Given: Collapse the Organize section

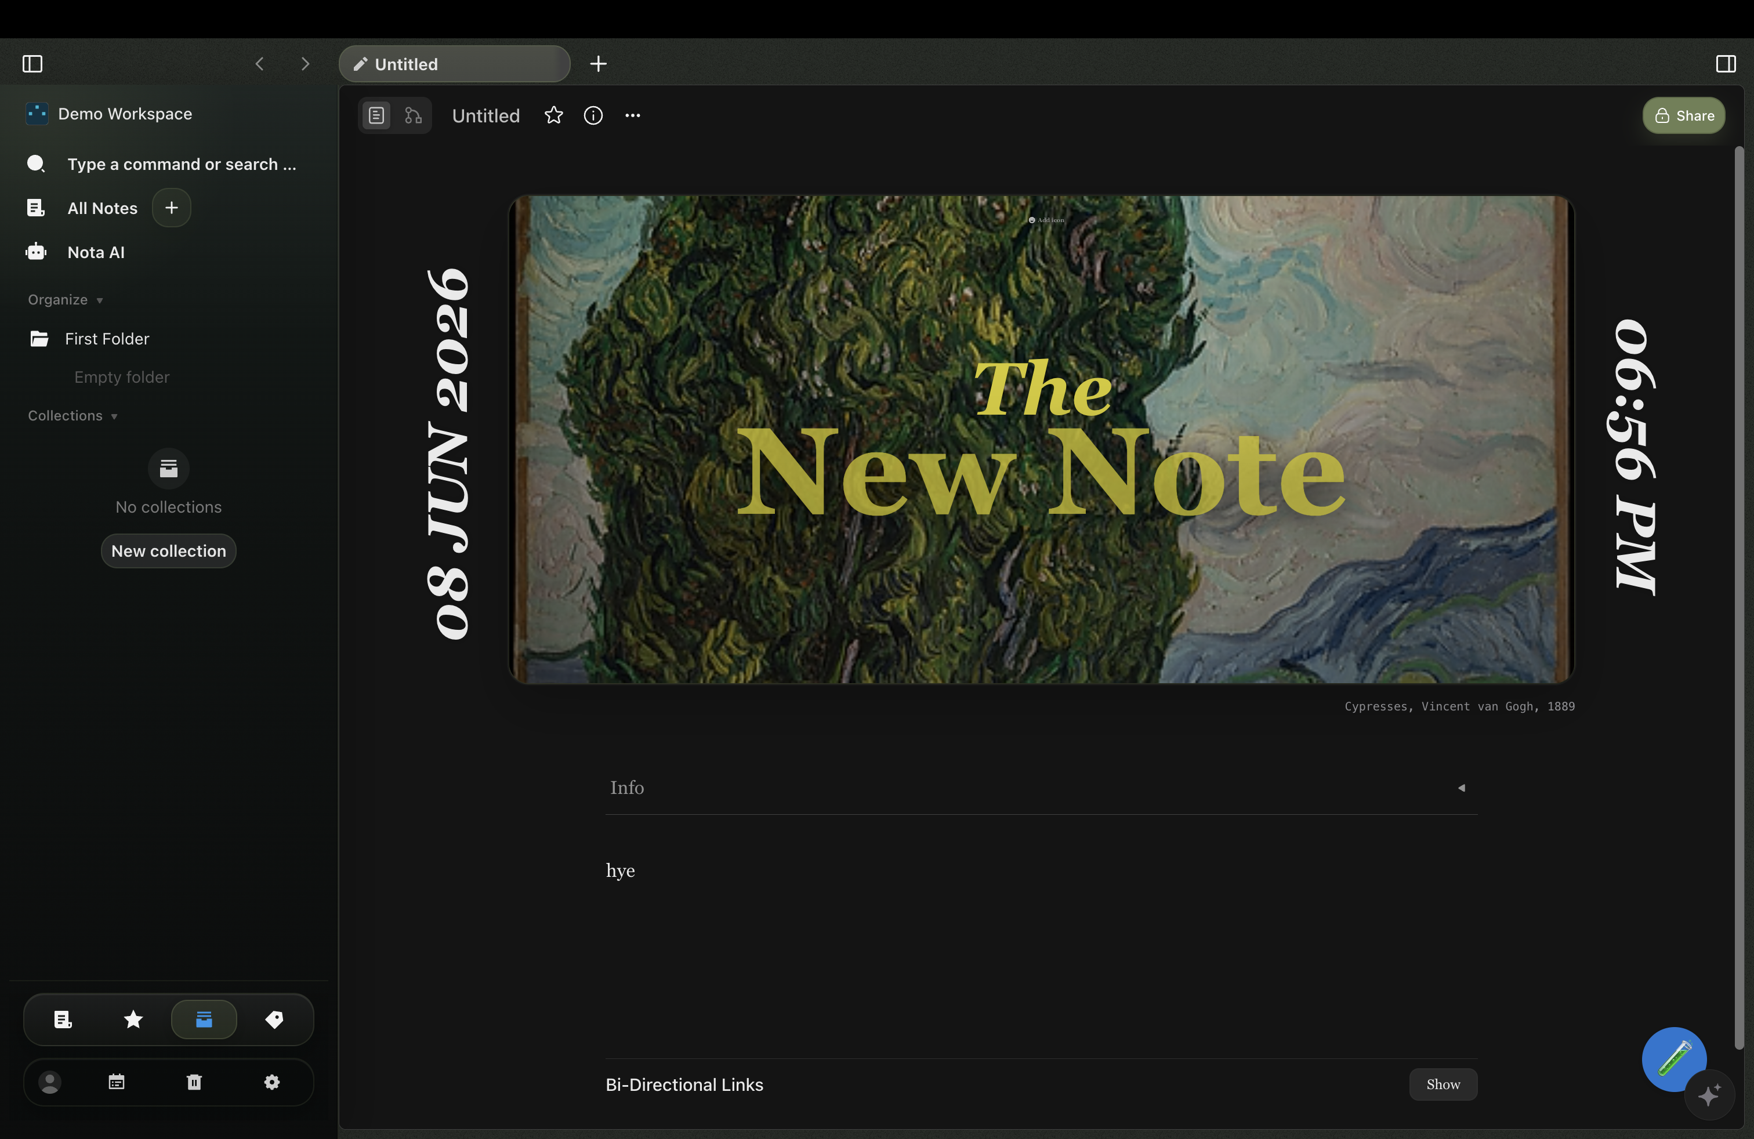Looking at the screenshot, I should point(65,300).
